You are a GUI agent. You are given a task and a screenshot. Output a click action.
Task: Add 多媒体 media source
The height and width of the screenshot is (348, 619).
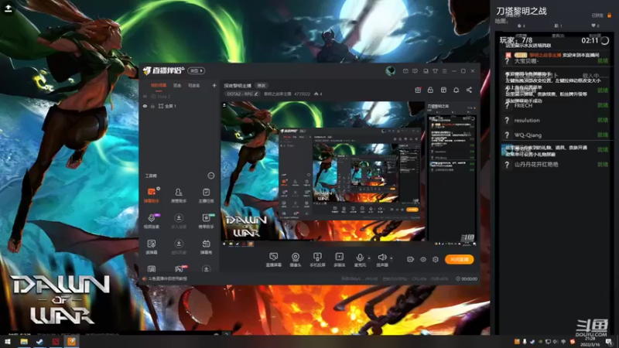coord(339,260)
